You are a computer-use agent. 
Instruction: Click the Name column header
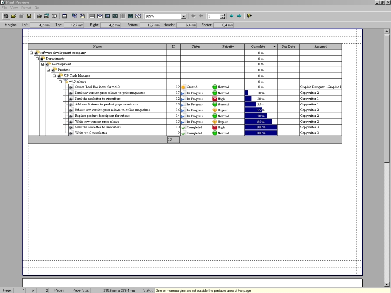pos(97,46)
